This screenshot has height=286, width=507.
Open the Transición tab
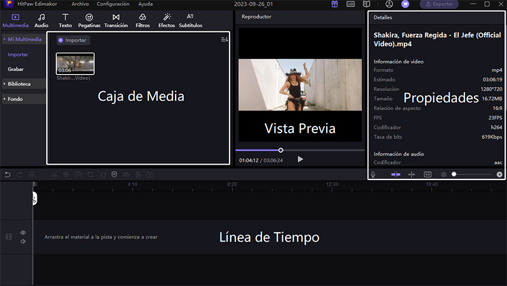[116, 21]
